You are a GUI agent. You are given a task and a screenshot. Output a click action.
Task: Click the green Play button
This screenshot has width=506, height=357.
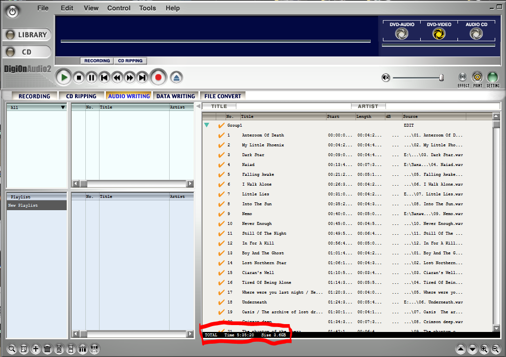63,77
